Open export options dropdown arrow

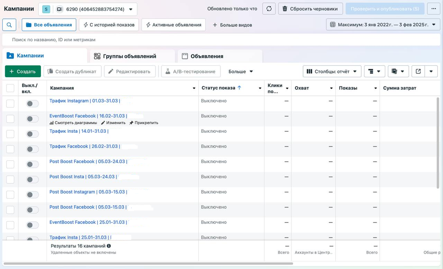(431, 71)
